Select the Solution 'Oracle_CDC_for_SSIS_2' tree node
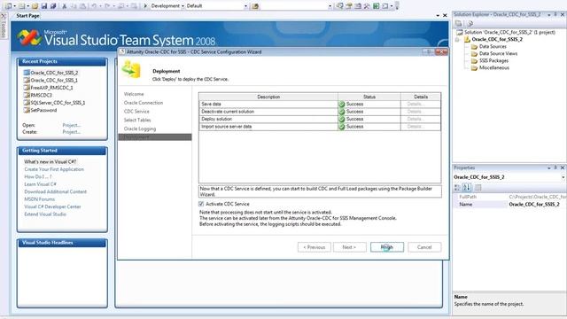 pyautogui.click(x=509, y=32)
